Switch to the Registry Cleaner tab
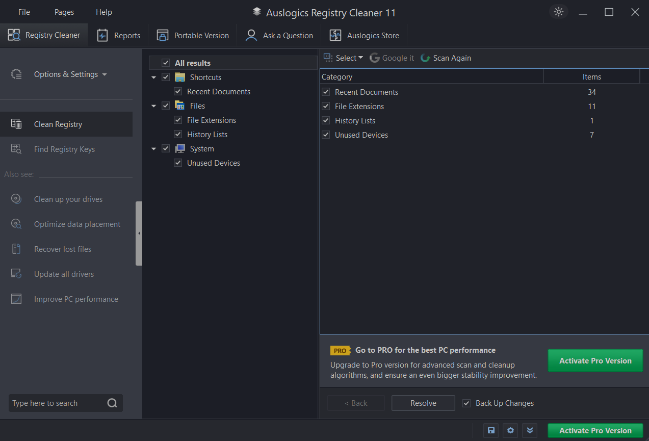Viewport: 649px width, 441px height. coord(44,35)
